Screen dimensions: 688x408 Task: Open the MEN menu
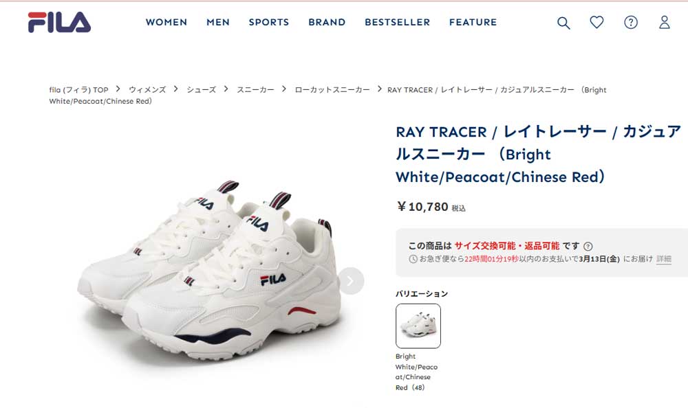pyautogui.click(x=218, y=23)
